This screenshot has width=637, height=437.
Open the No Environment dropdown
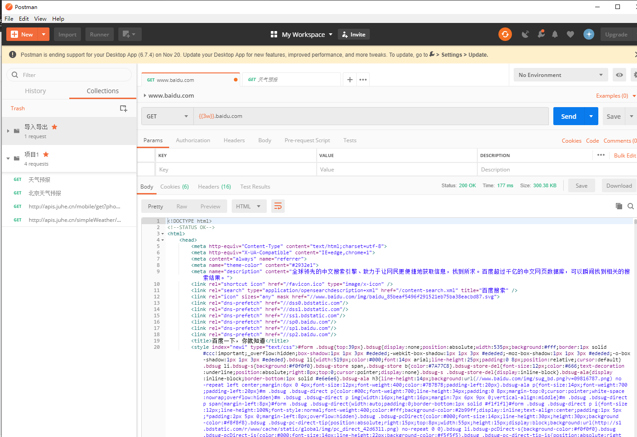[x=561, y=75]
